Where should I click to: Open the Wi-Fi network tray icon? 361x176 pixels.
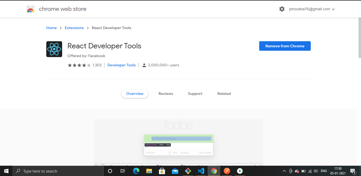[x=310, y=171]
